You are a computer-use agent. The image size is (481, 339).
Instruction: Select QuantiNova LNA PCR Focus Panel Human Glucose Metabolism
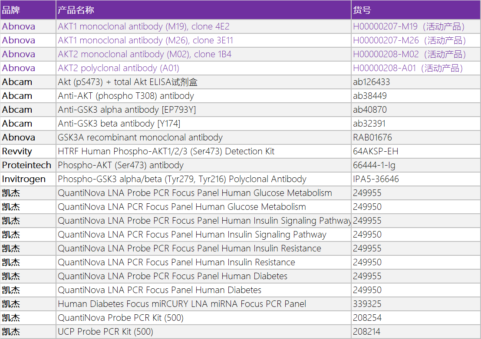[203, 207]
